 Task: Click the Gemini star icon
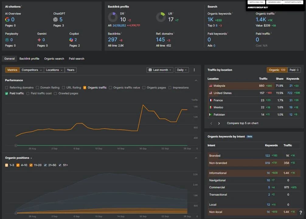pyautogui.click(x=39, y=40)
